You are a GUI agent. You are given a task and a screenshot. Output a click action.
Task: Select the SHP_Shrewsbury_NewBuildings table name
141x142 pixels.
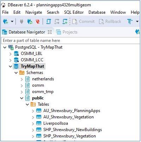click(x=73, y=130)
